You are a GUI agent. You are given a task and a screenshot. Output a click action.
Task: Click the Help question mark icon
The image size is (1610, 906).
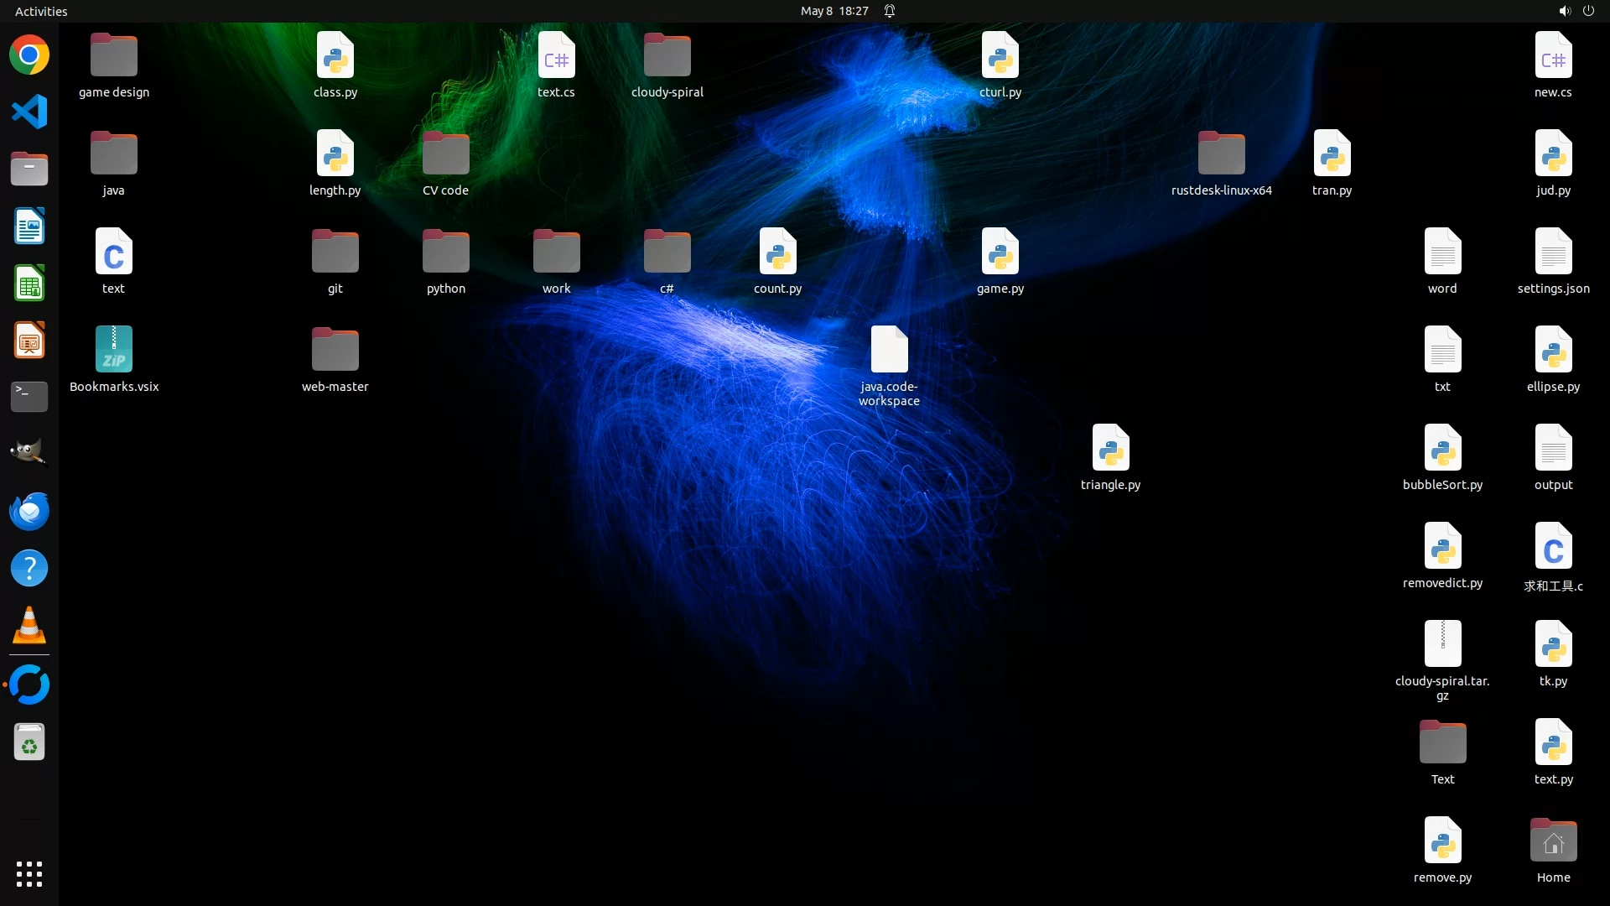[29, 568]
